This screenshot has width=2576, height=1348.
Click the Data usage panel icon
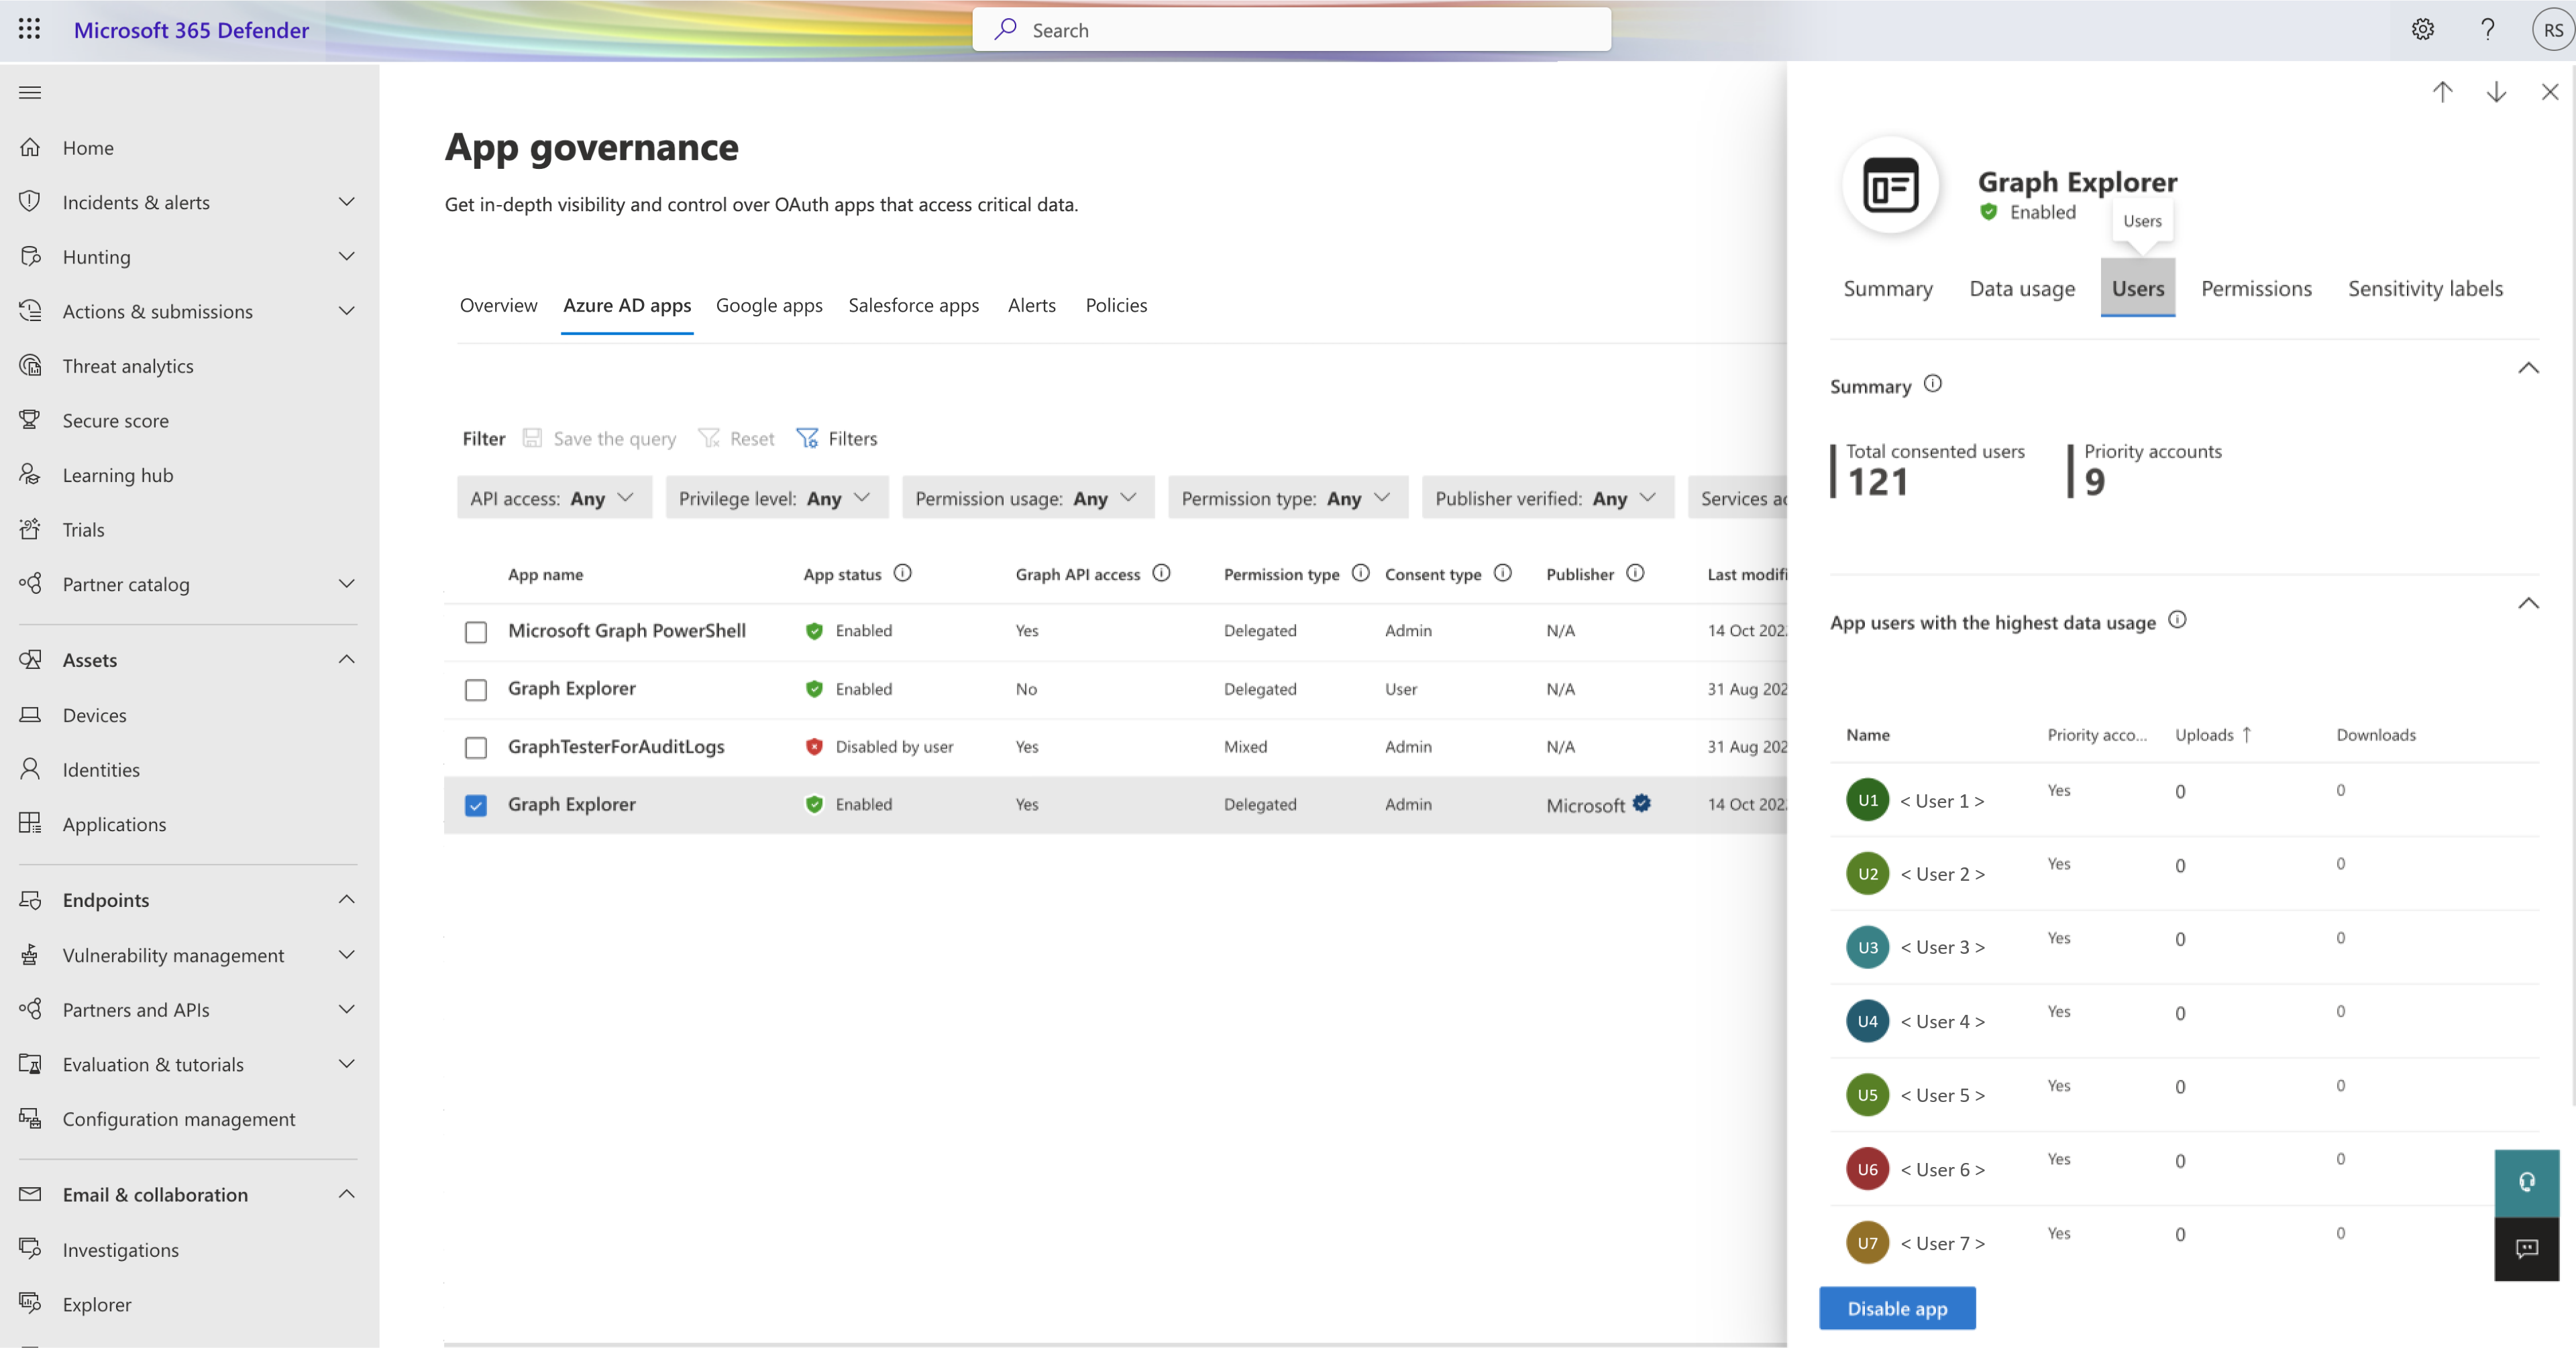coord(2023,288)
